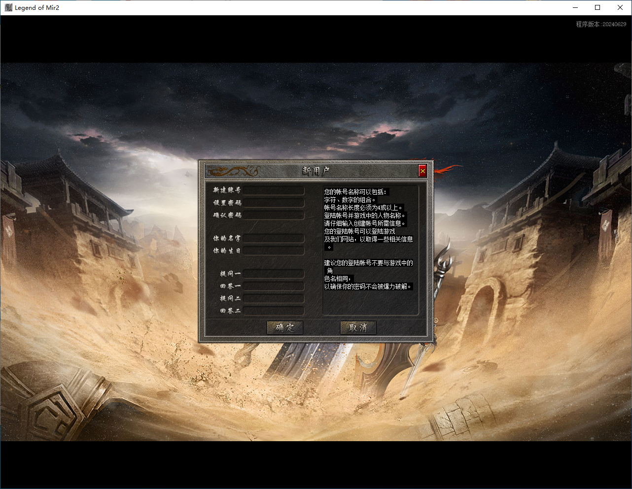632x489 pixels.
Task: Click the label 提问二
Action: (230, 298)
